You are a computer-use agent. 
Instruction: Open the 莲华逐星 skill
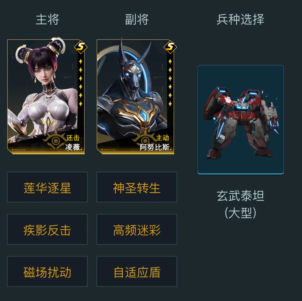click(x=47, y=187)
